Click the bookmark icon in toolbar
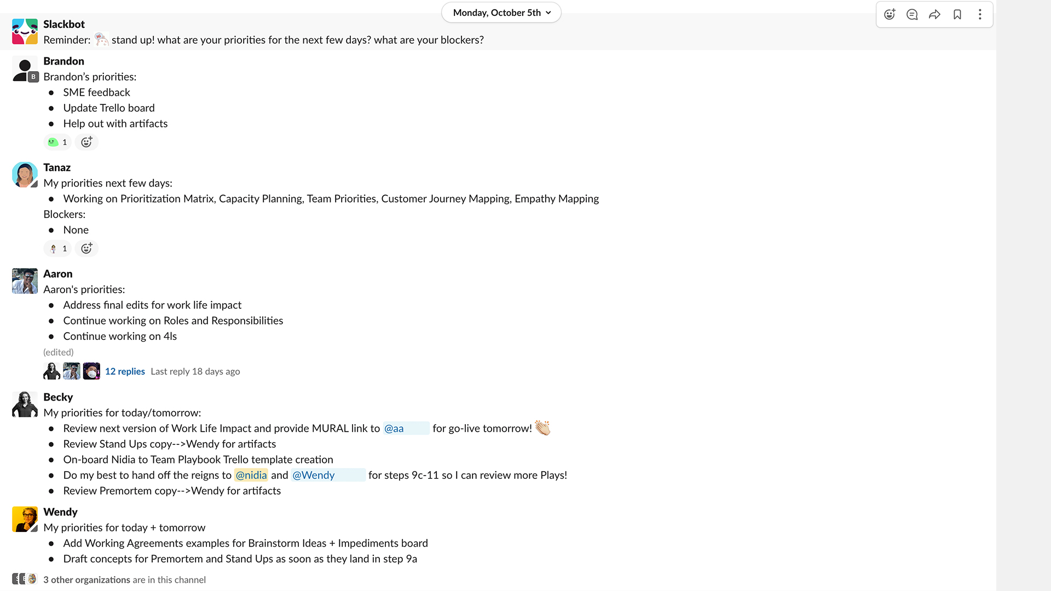The image size is (1051, 591). pyautogui.click(x=957, y=14)
